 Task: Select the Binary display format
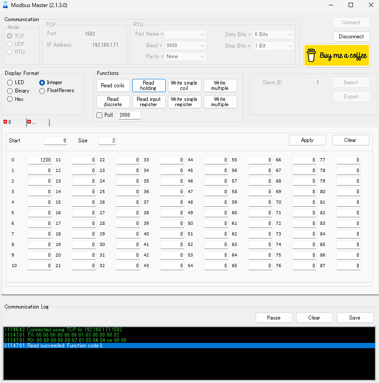[x=10, y=91]
